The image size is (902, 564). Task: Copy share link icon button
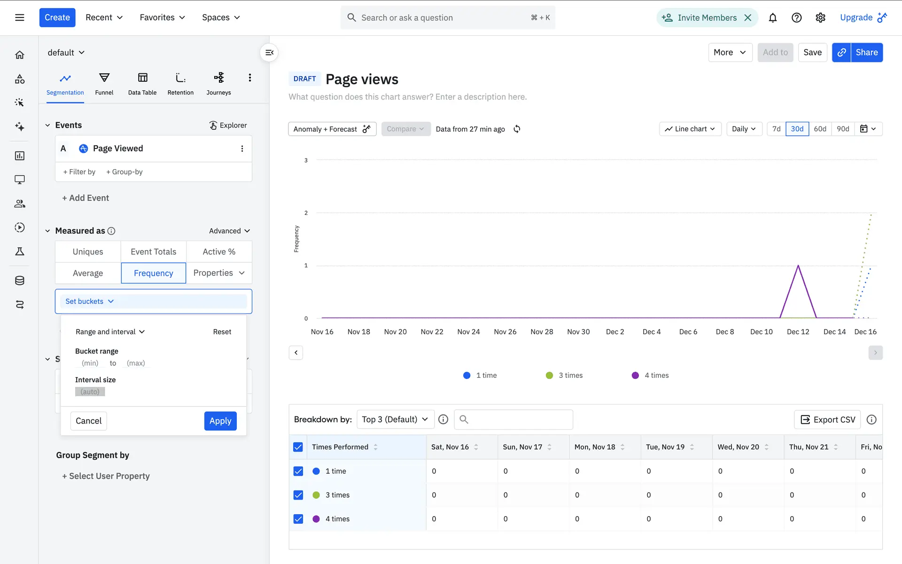[841, 53]
